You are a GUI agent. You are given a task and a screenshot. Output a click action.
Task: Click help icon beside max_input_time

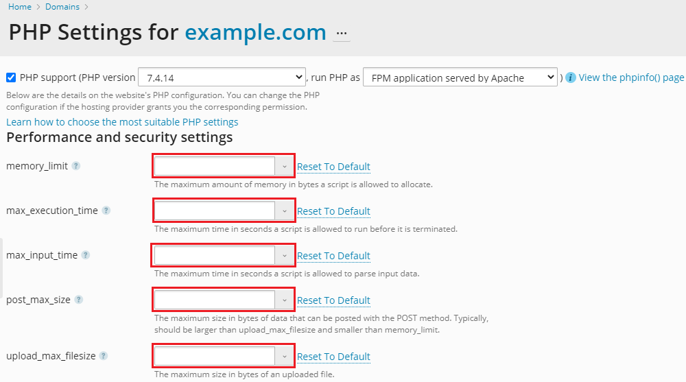click(x=86, y=255)
